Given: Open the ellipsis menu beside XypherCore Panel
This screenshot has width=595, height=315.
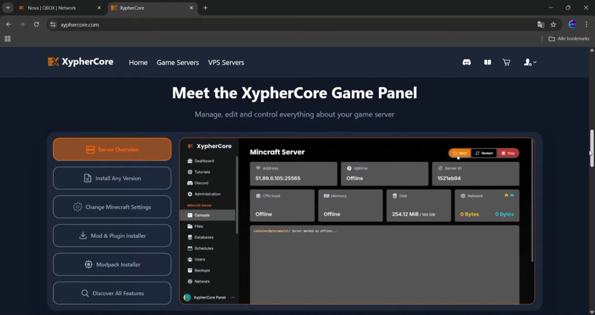Looking at the screenshot, I should 232,298.
